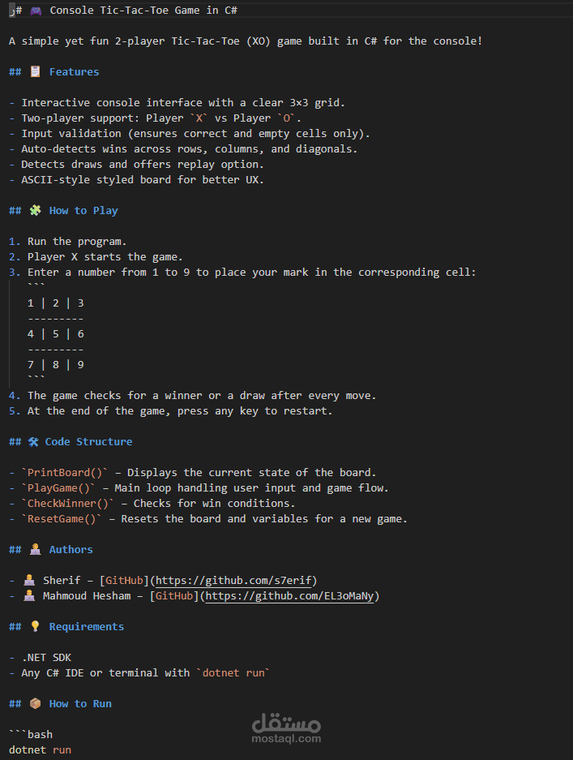Click the PrintBoard() inline code
This screenshot has height=760, width=573.
coord(67,472)
